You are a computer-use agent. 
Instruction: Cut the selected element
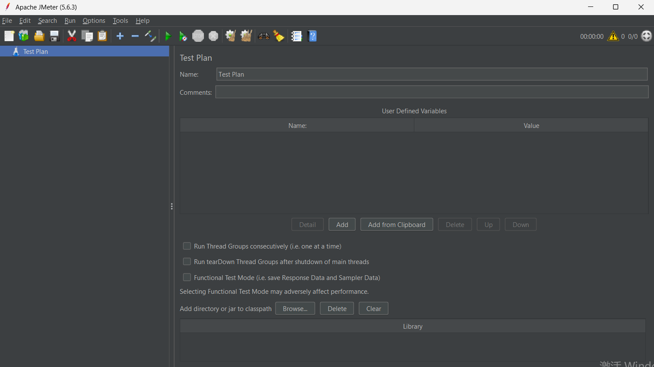(72, 36)
